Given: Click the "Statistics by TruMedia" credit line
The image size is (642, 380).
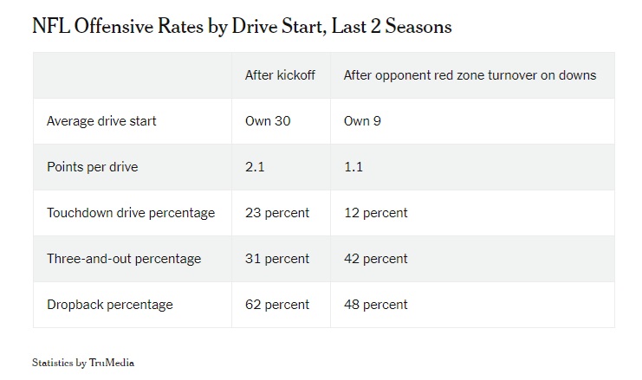Looking at the screenshot, I should click(x=83, y=363).
